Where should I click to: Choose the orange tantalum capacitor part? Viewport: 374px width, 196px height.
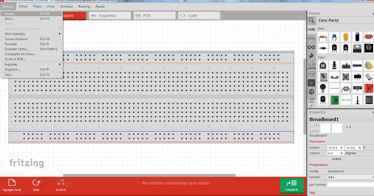[346, 37]
